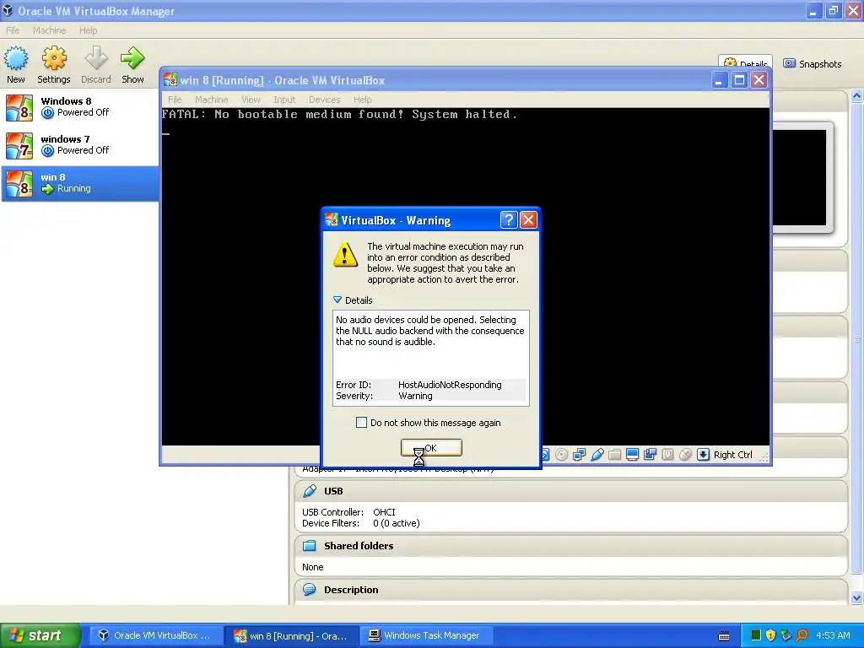Click the details pane scroll down arrow
Viewport: 864px width, 648px height.
(x=857, y=598)
